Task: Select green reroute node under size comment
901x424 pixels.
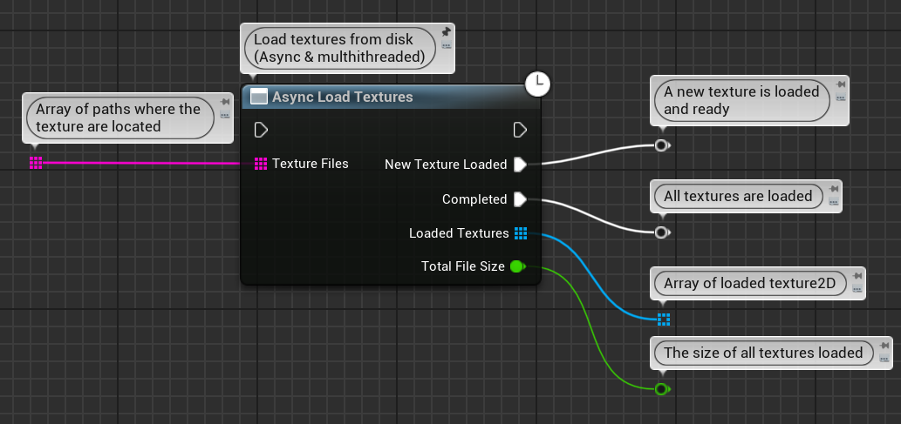Action: tap(661, 389)
